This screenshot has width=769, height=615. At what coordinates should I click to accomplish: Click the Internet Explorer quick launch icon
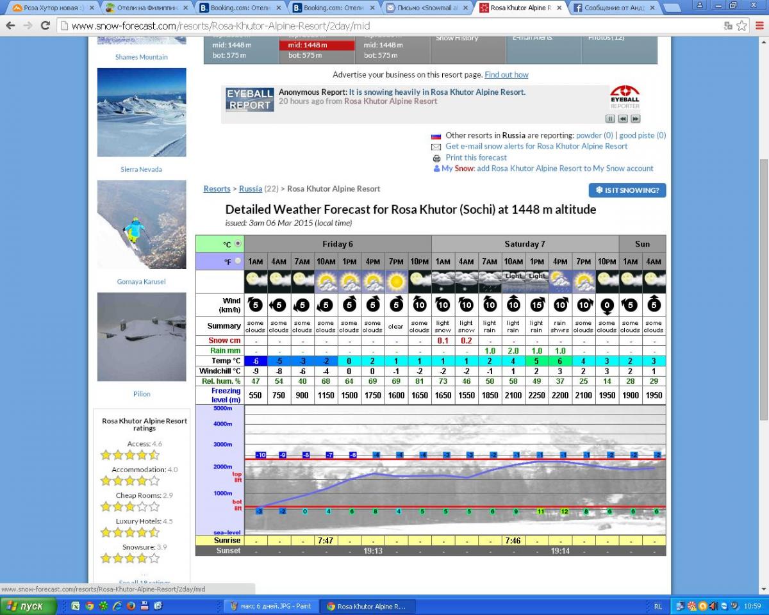pos(117,606)
